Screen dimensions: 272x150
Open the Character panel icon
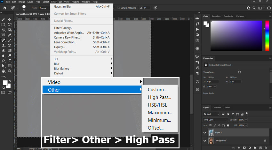pyautogui.click(x=197, y=68)
